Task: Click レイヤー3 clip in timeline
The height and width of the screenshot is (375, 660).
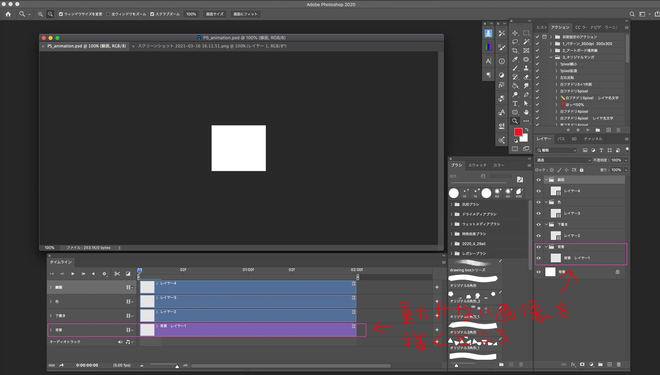Action: [x=248, y=301]
